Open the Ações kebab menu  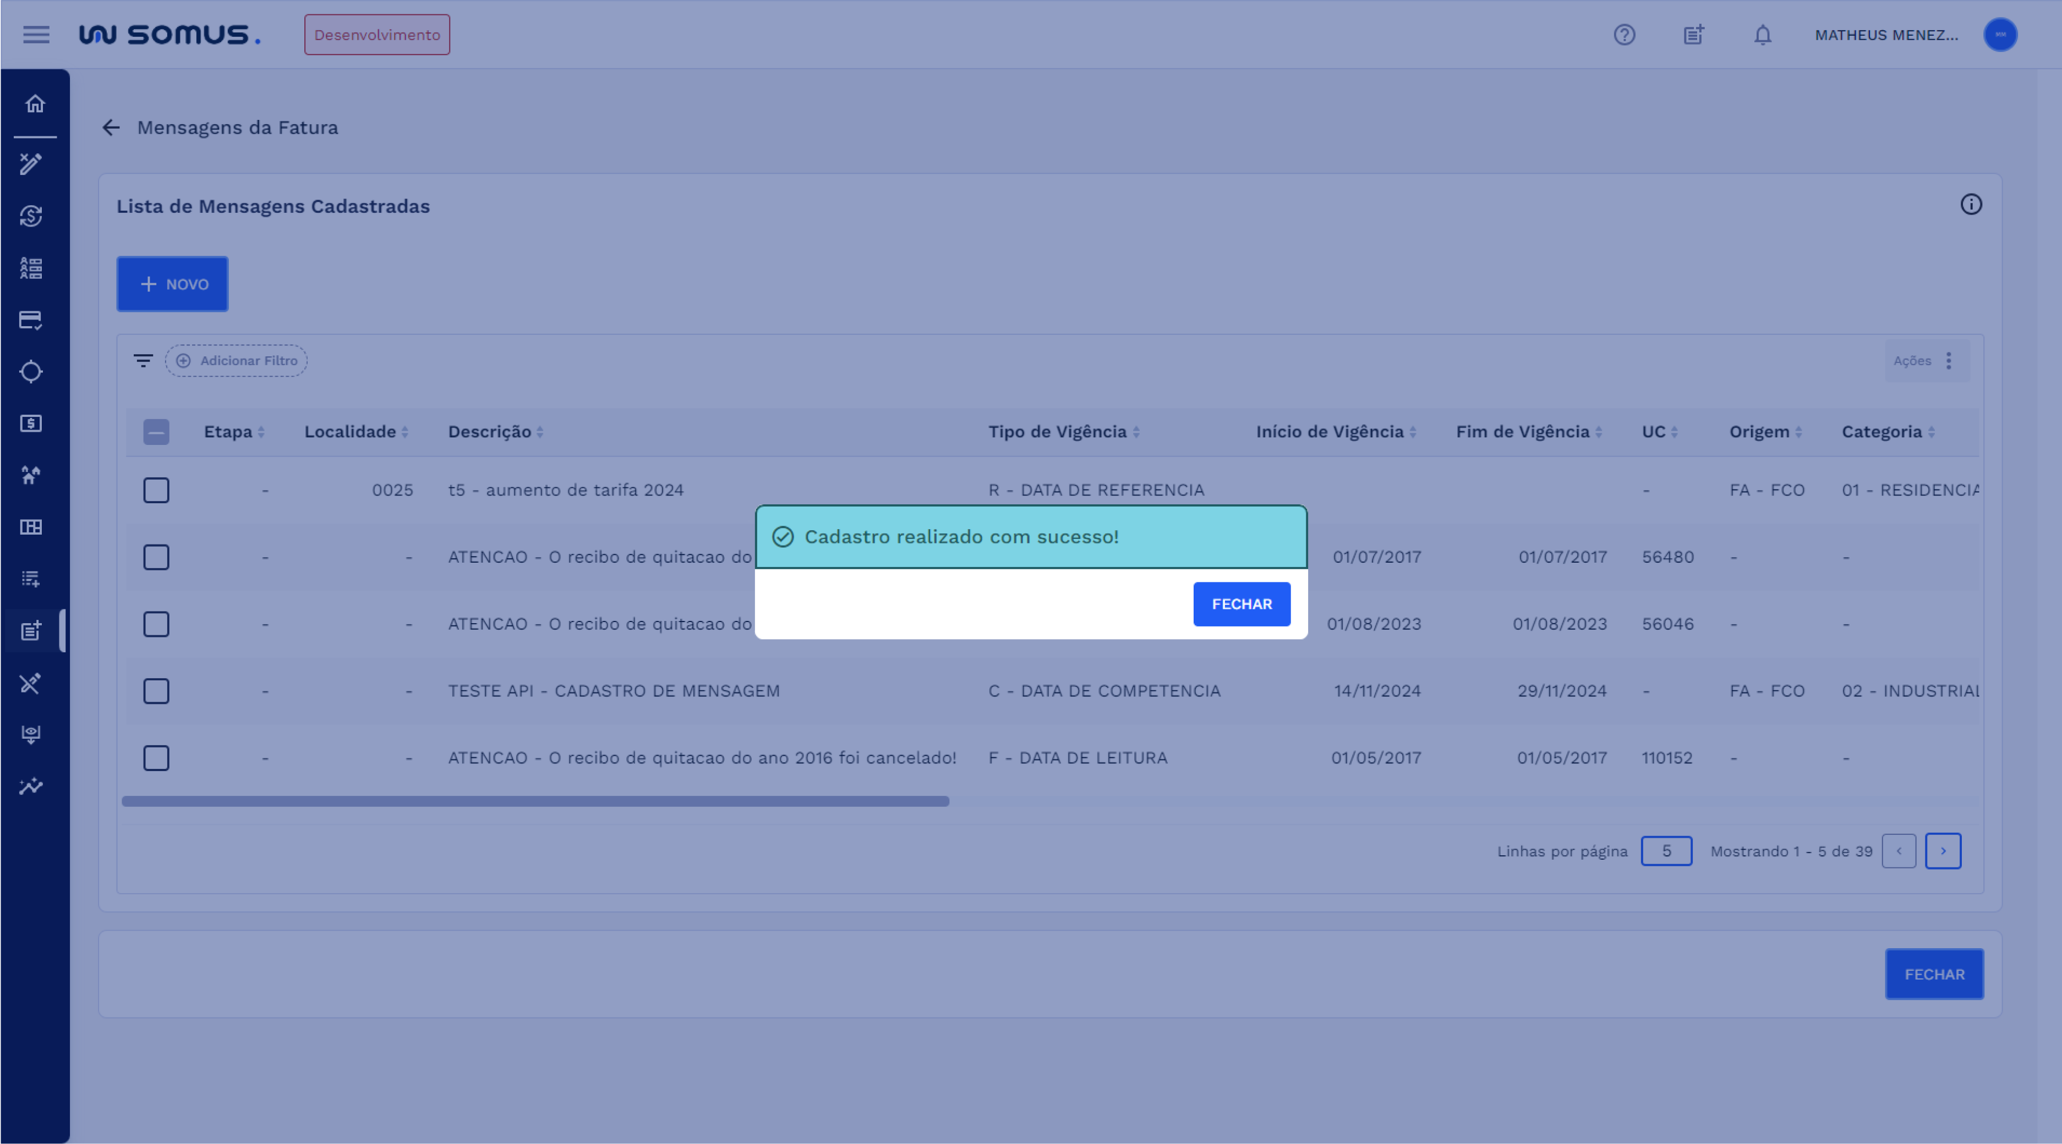1949,361
